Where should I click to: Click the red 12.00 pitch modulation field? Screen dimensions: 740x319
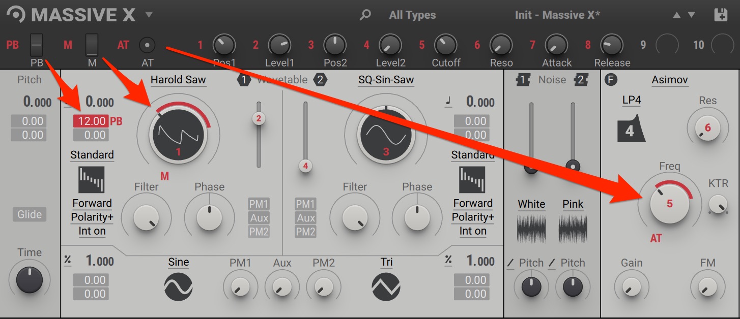pyautogui.click(x=91, y=121)
